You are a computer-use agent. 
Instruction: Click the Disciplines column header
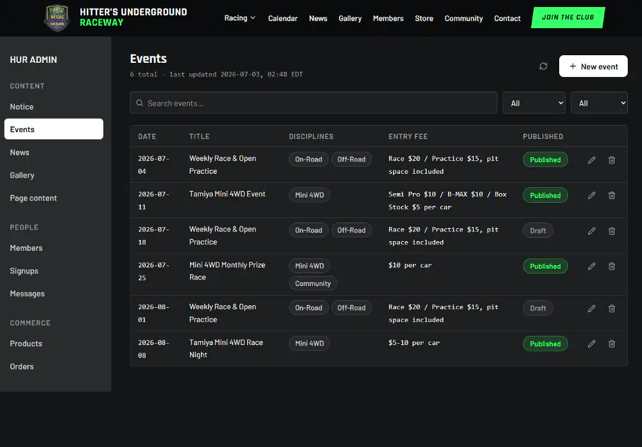pos(311,137)
